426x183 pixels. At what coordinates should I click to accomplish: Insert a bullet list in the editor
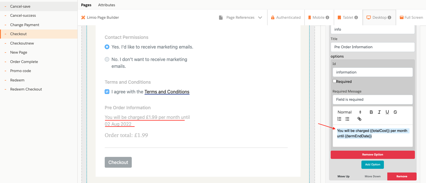pyautogui.click(x=347, y=119)
